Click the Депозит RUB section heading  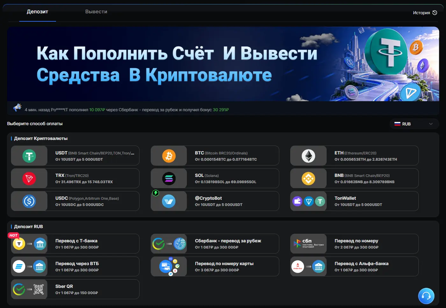point(28,227)
